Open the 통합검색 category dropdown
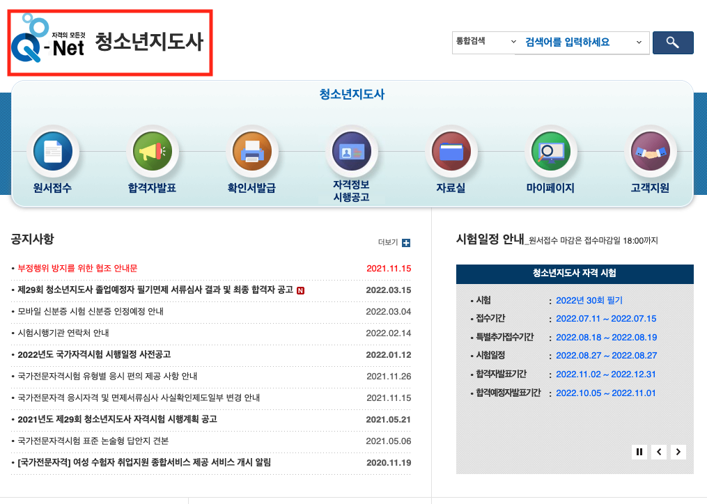Screen dimensions: 707x504 (x=484, y=42)
